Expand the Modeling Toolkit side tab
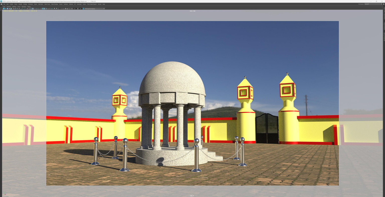 tap(384, 37)
